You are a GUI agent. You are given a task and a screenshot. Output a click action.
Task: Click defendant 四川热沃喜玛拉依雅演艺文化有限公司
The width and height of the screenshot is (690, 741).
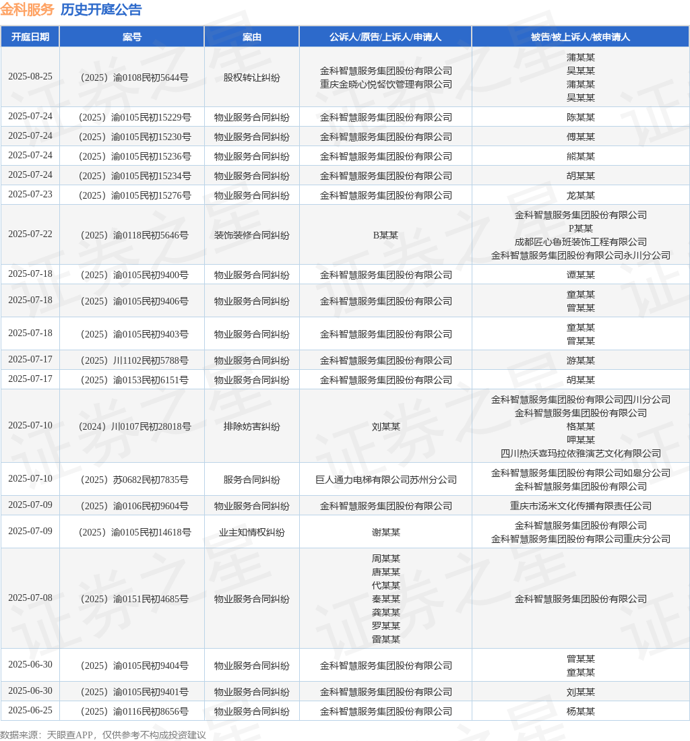click(580, 453)
